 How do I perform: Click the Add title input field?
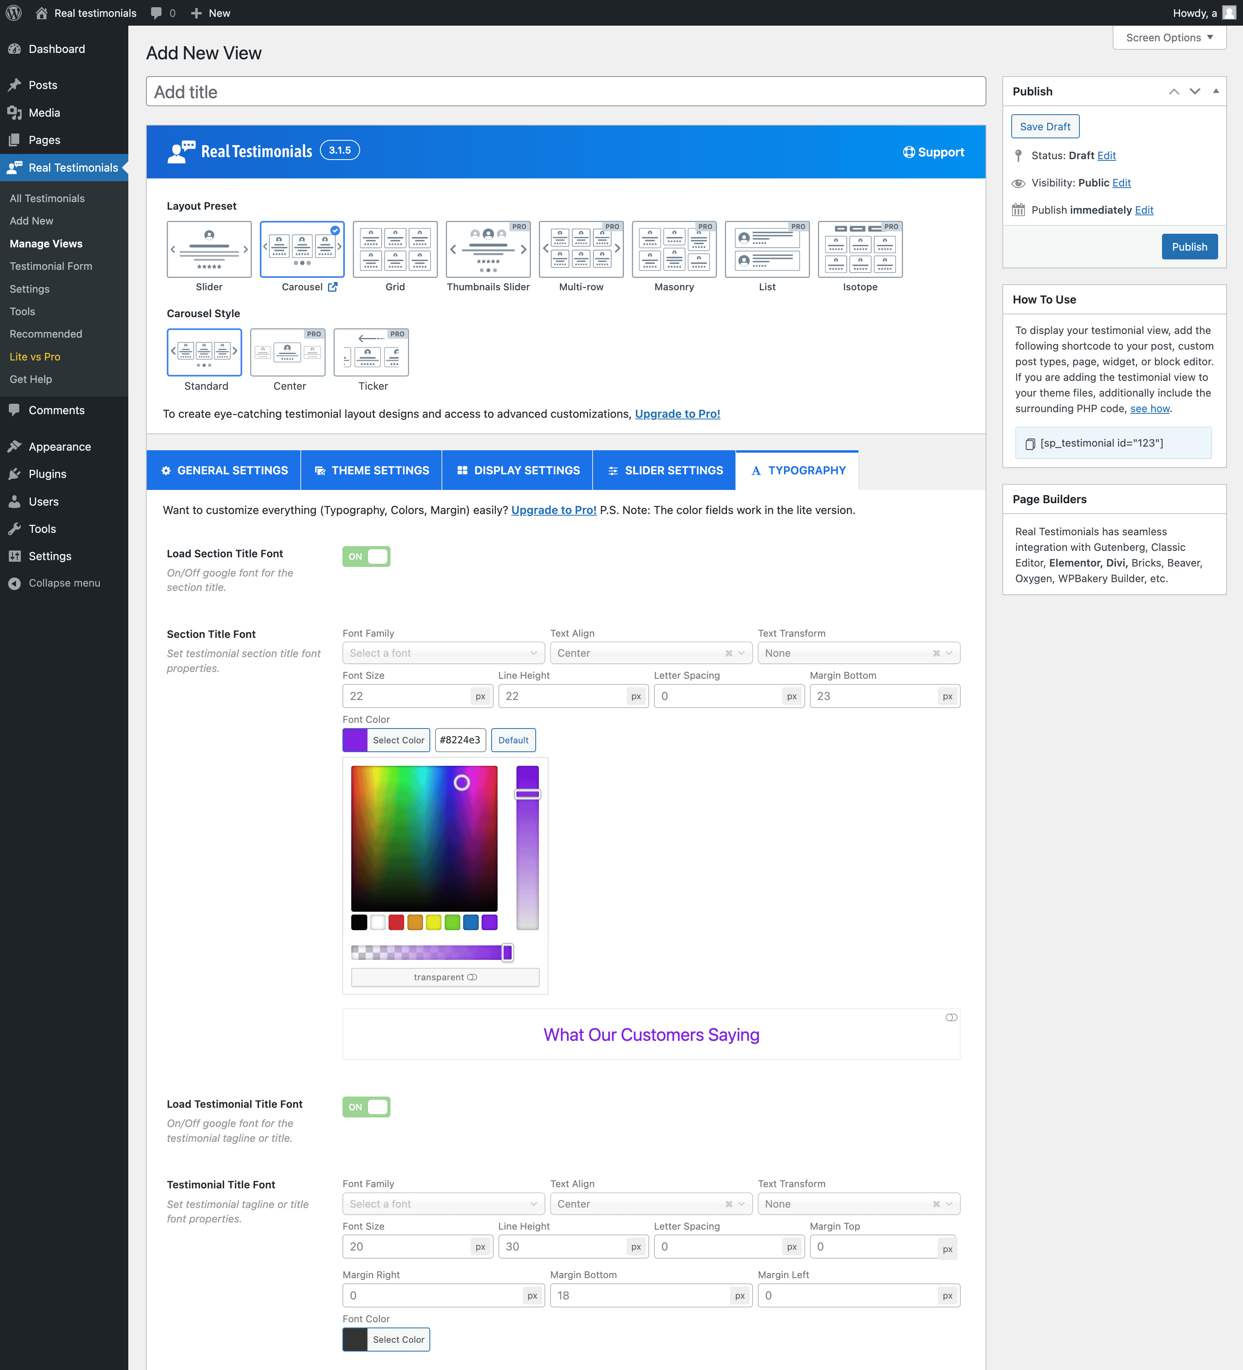565,92
